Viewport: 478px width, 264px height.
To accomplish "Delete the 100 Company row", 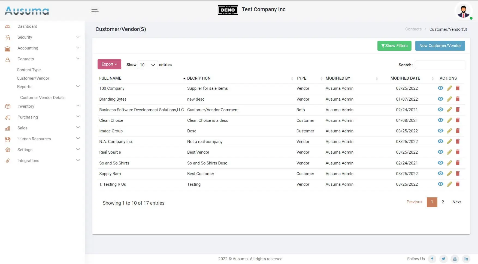I will [x=458, y=88].
